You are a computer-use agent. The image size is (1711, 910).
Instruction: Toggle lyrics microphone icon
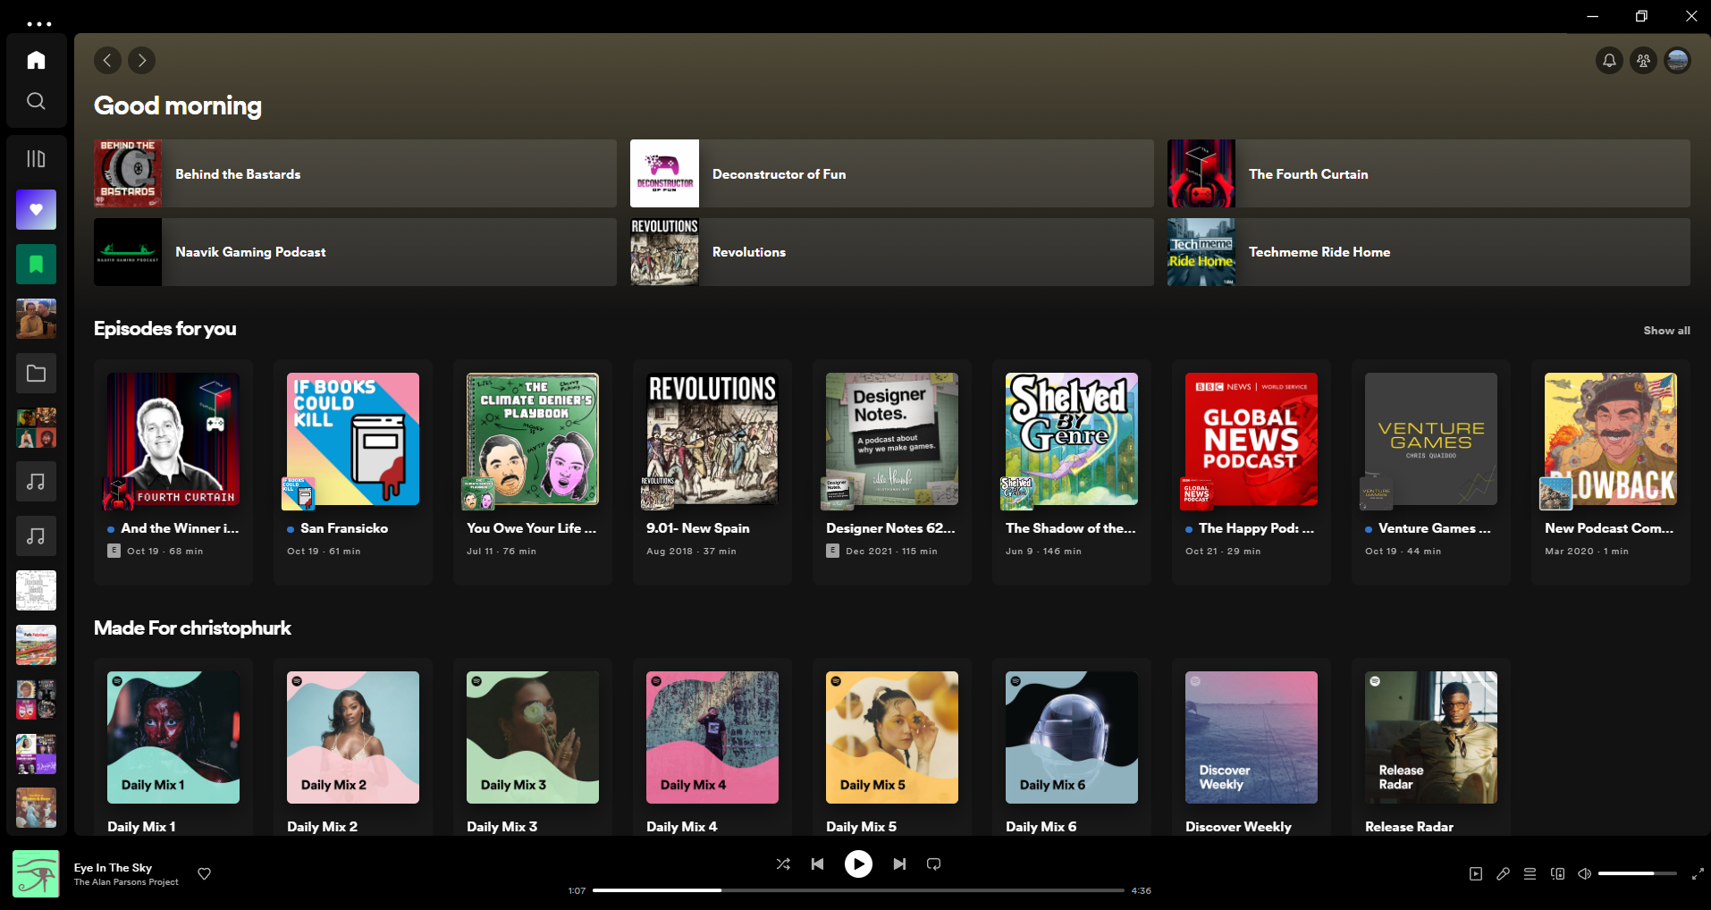pyautogui.click(x=1503, y=874)
